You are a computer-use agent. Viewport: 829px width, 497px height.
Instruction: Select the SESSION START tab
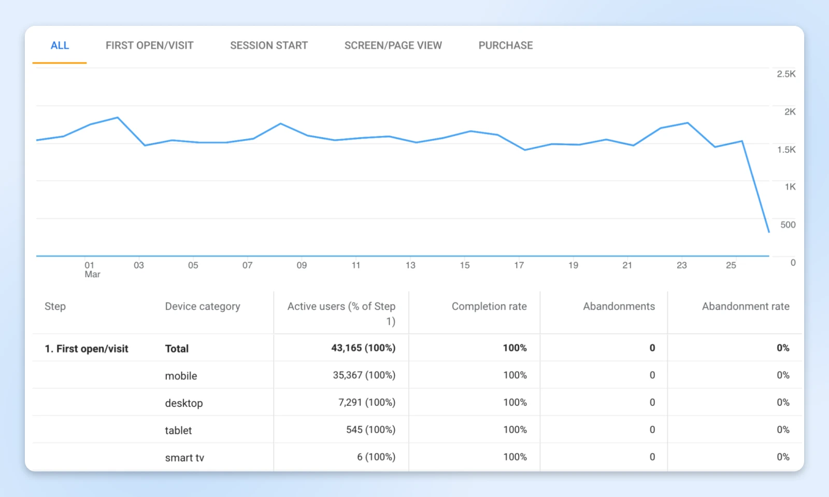coord(269,46)
